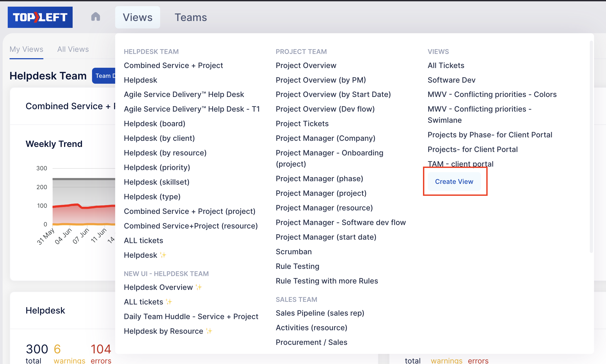Screen dimensions: 606x364
Task: Open Combined Service + Project view
Action: [173, 65]
